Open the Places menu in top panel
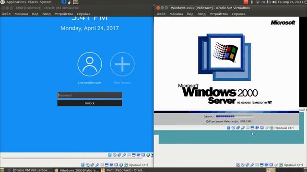The height and width of the screenshot is (172, 307). [33, 2]
